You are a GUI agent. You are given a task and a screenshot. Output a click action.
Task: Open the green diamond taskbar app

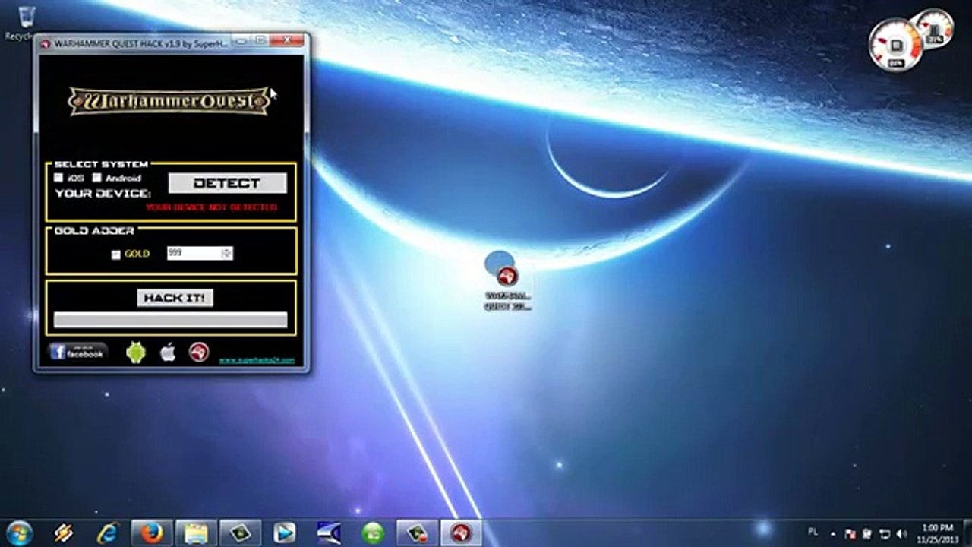click(241, 533)
